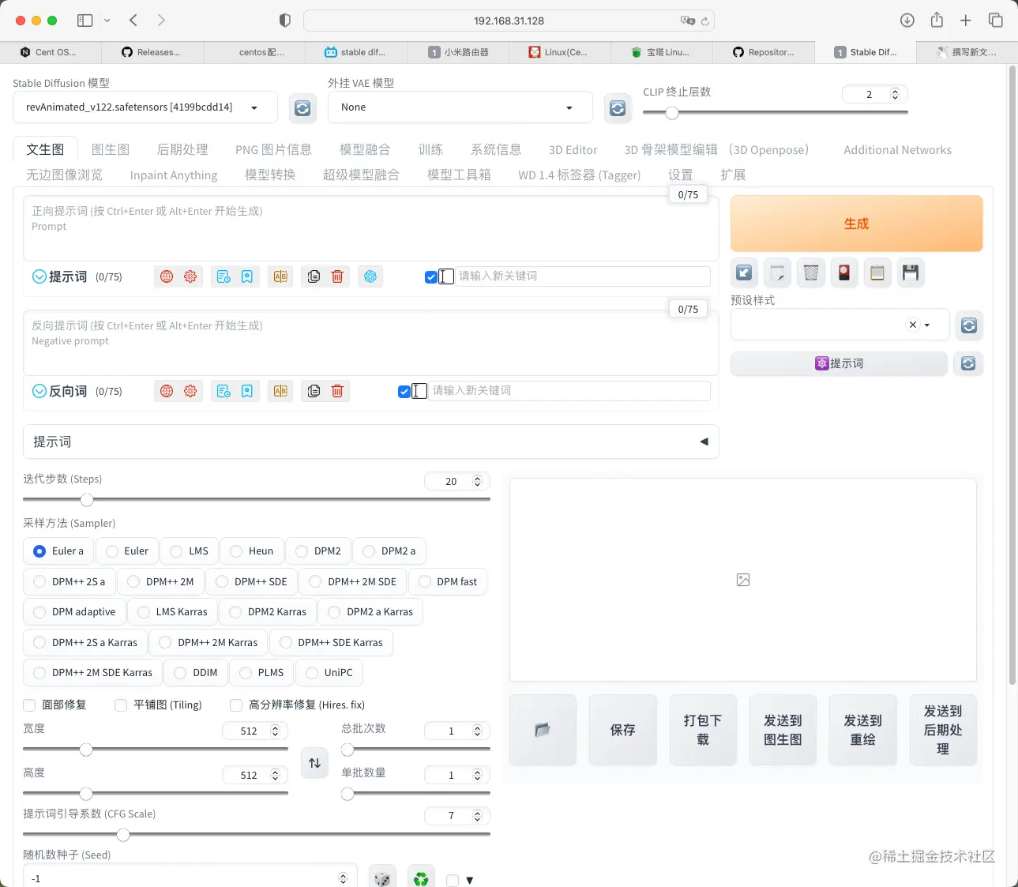The width and height of the screenshot is (1018, 887).
Task: Select the DPM++ 2M Karras sampler
Action: (208, 642)
